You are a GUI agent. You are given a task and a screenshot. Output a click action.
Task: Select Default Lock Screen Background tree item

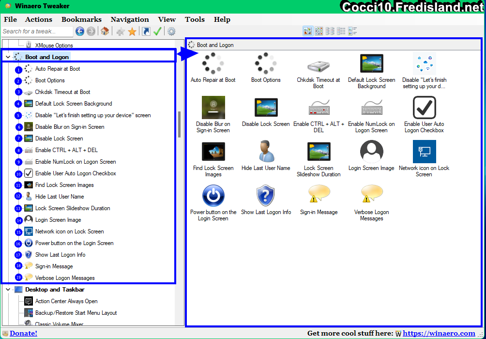pos(74,104)
